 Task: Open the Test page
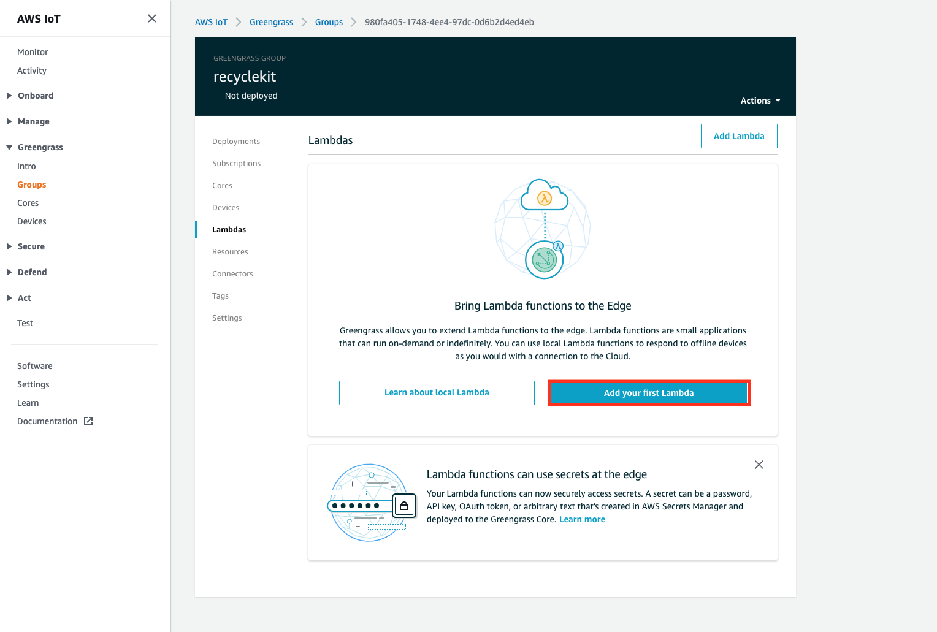(25, 323)
